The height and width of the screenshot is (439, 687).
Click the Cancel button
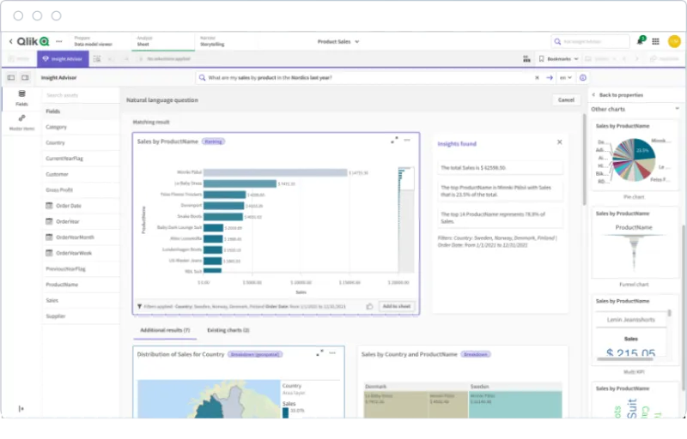(566, 100)
